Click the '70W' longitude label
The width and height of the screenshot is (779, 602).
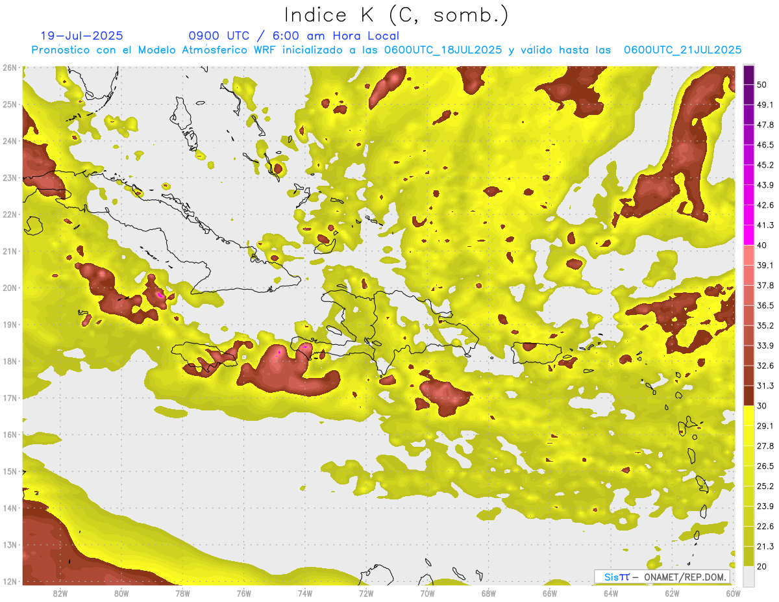[427, 593]
